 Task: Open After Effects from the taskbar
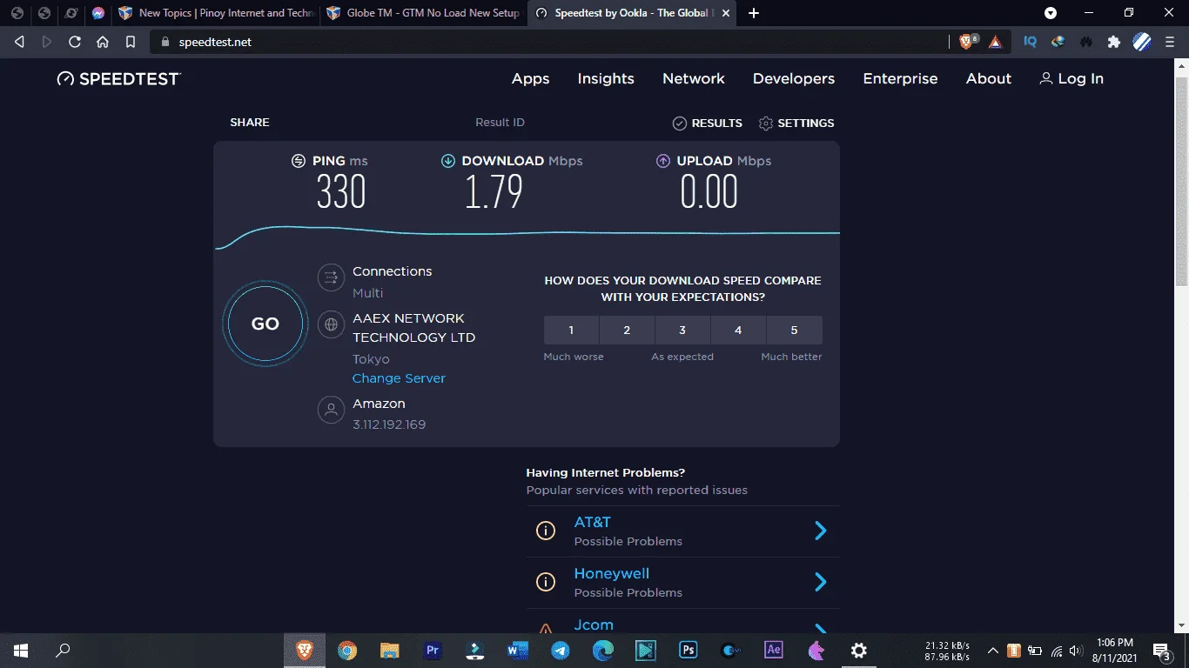click(773, 650)
